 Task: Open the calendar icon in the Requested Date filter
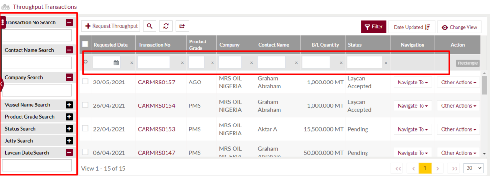coord(116,62)
